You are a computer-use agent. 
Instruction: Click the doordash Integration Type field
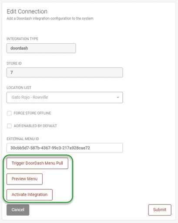(41, 48)
